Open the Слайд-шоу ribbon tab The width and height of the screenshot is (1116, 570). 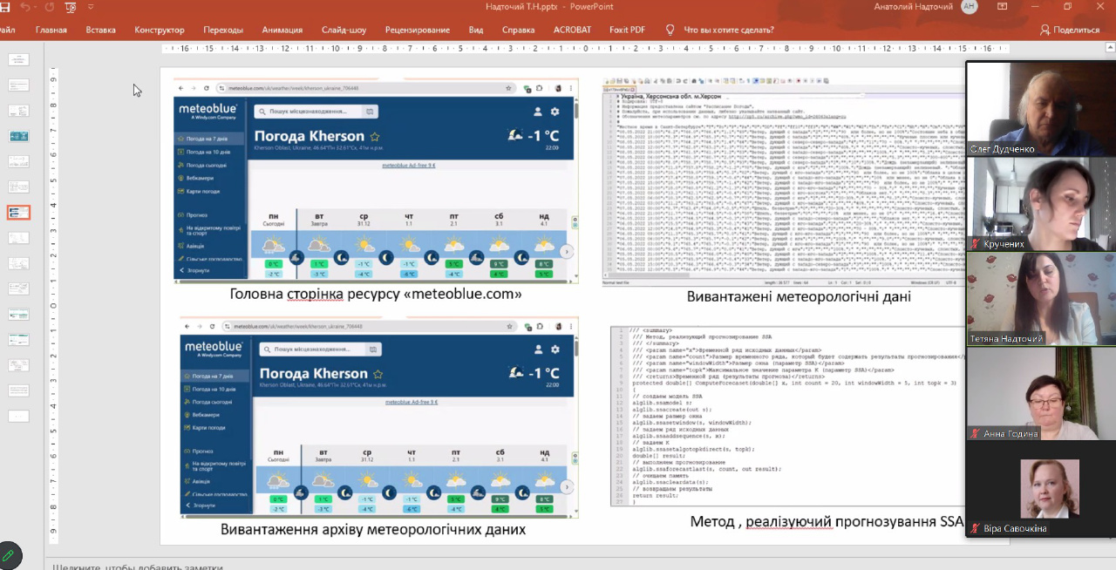[x=344, y=30]
